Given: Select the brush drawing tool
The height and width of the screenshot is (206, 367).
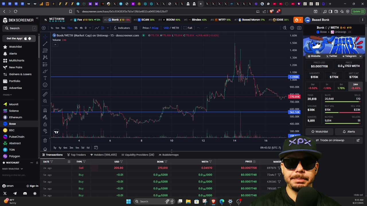Looking at the screenshot, I should pyautogui.click(x=45, y=71).
